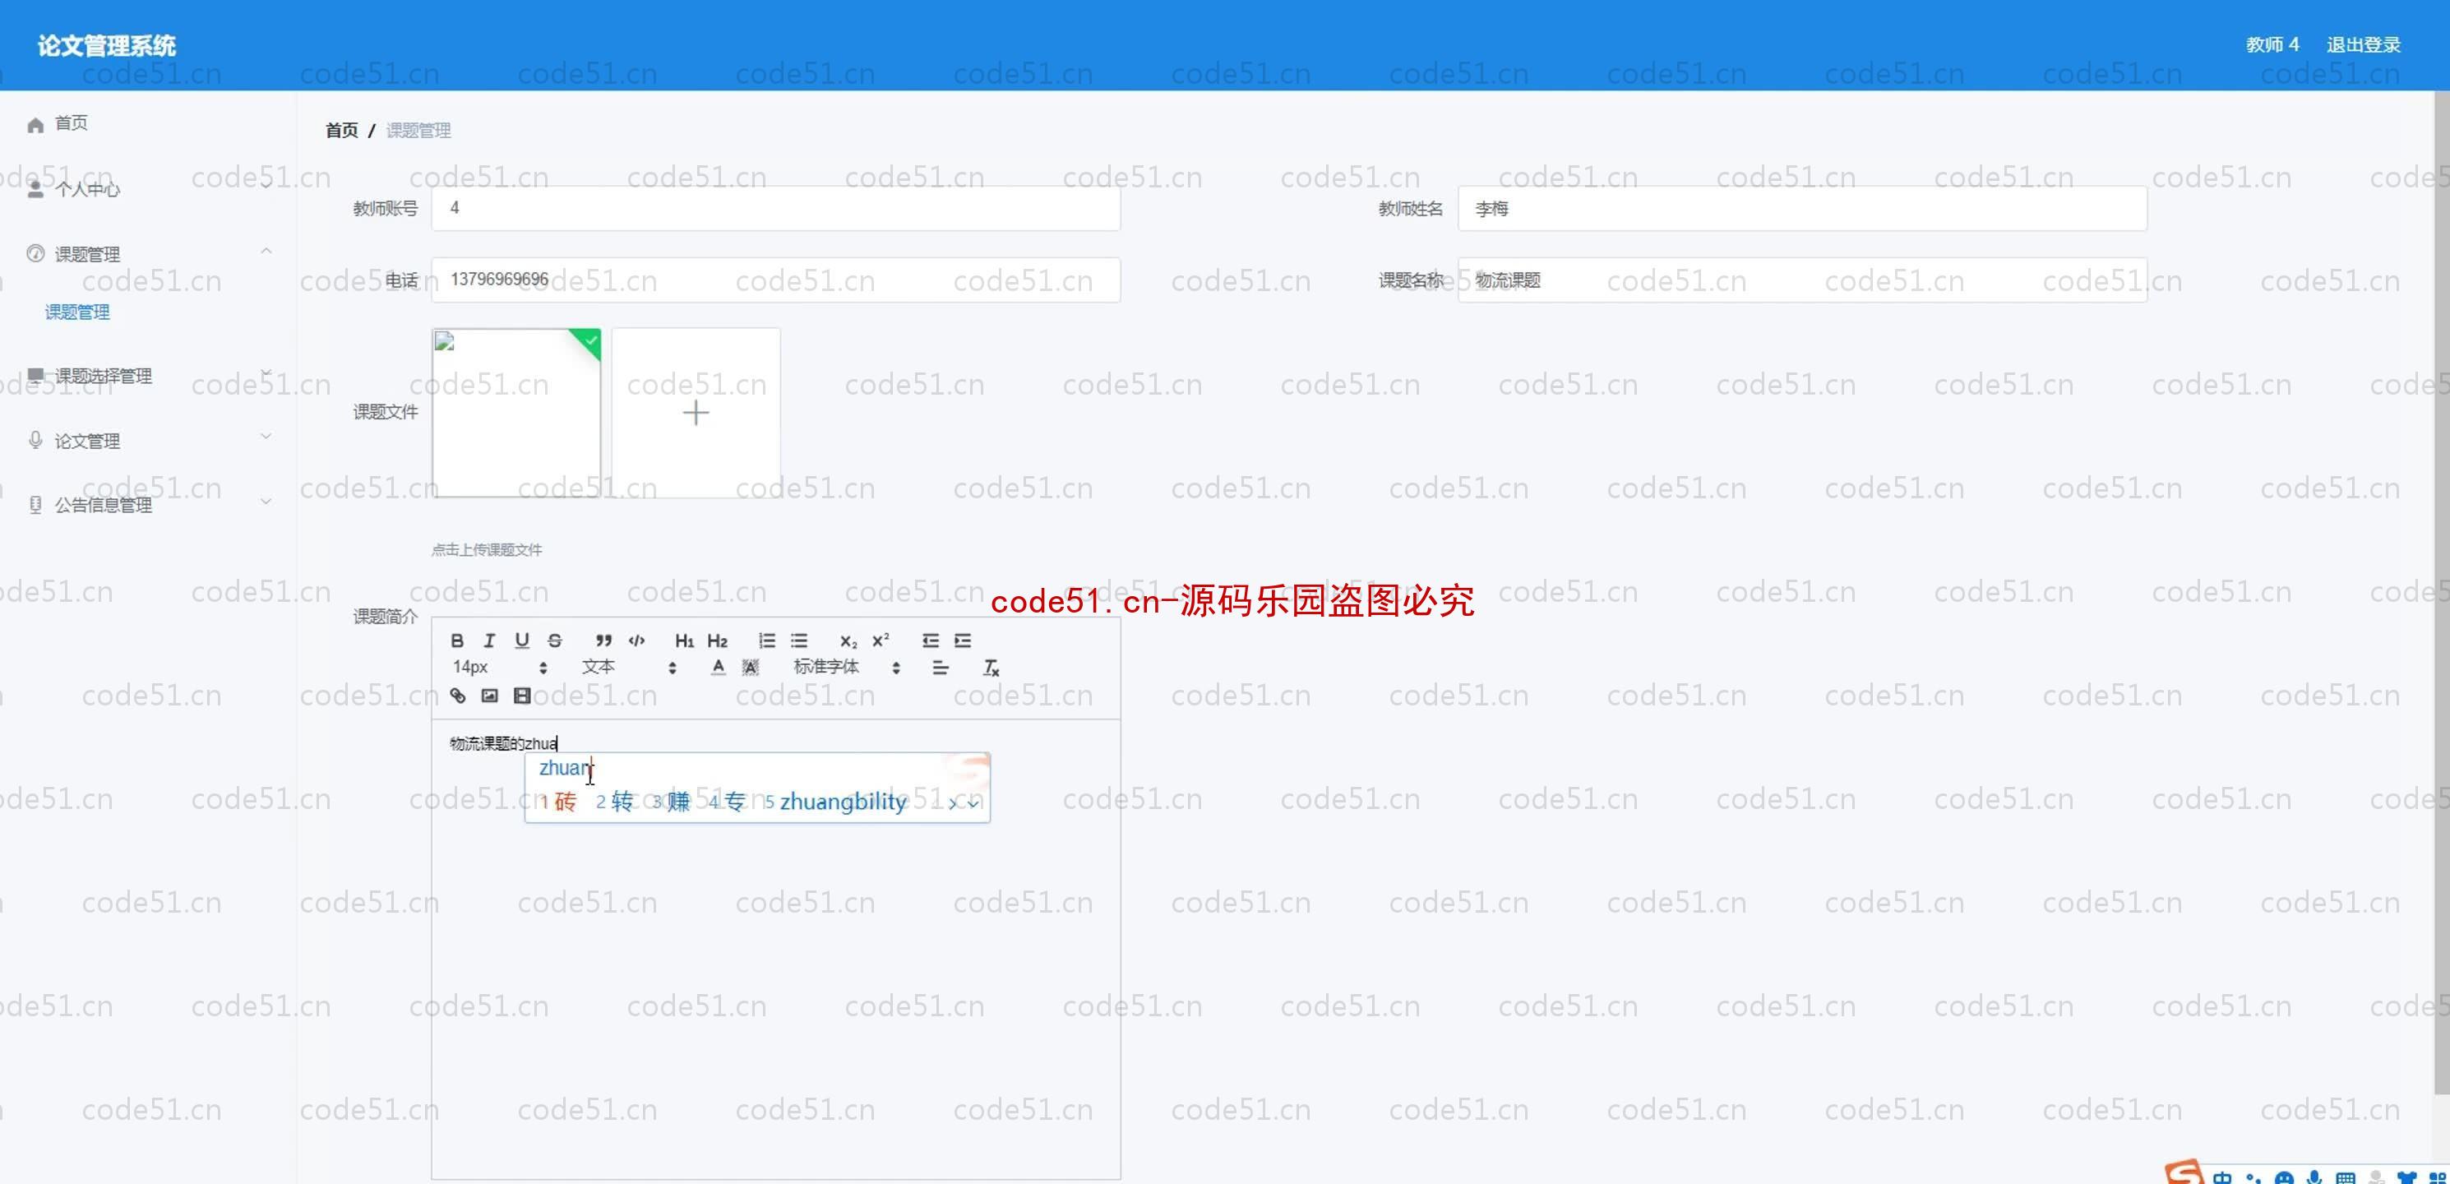Choose IME candidate 专

[728, 802]
